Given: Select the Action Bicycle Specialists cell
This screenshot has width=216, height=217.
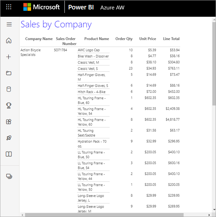Looking at the screenshot, I should click(31, 52).
